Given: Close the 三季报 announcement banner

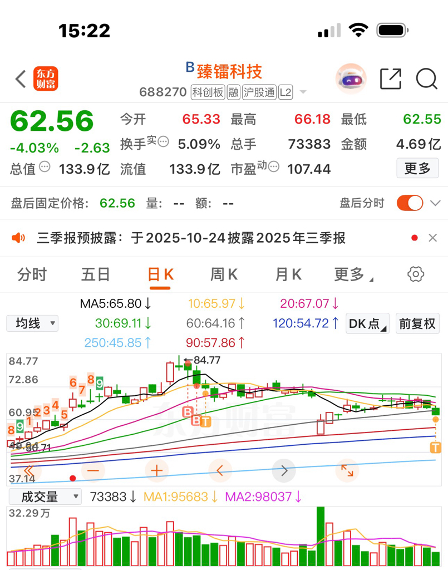Looking at the screenshot, I should coord(433,238).
